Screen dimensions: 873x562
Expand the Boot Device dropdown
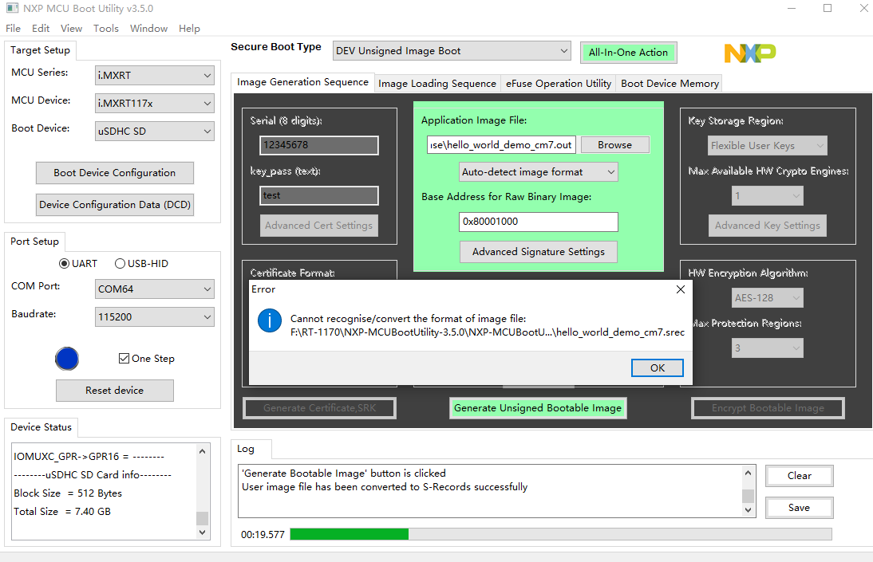155,132
